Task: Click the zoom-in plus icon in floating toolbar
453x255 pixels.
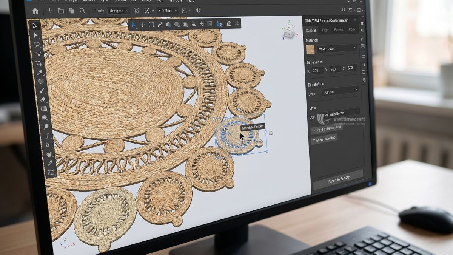Action: [202, 24]
